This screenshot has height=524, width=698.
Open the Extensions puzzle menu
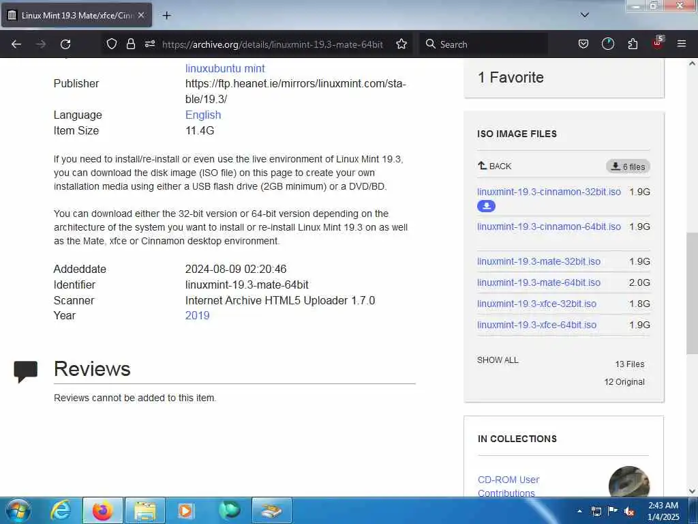coord(633,44)
